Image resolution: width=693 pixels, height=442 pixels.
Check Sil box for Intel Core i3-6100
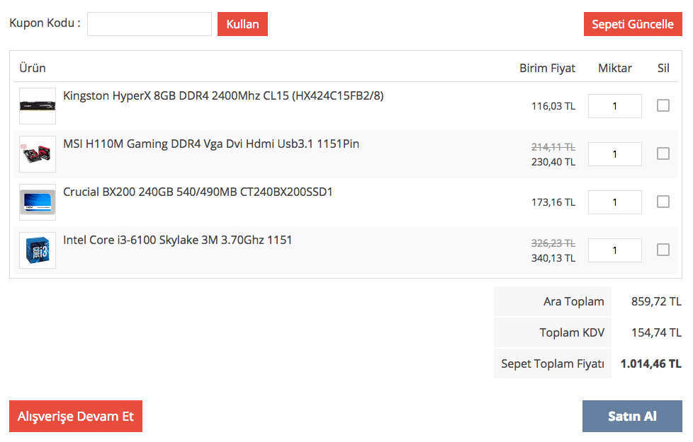pos(663,250)
